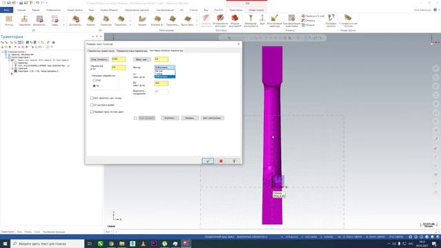441x248 pixels.
Task: Click the Save icon in quick access toolbar
Action: (9, 3)
